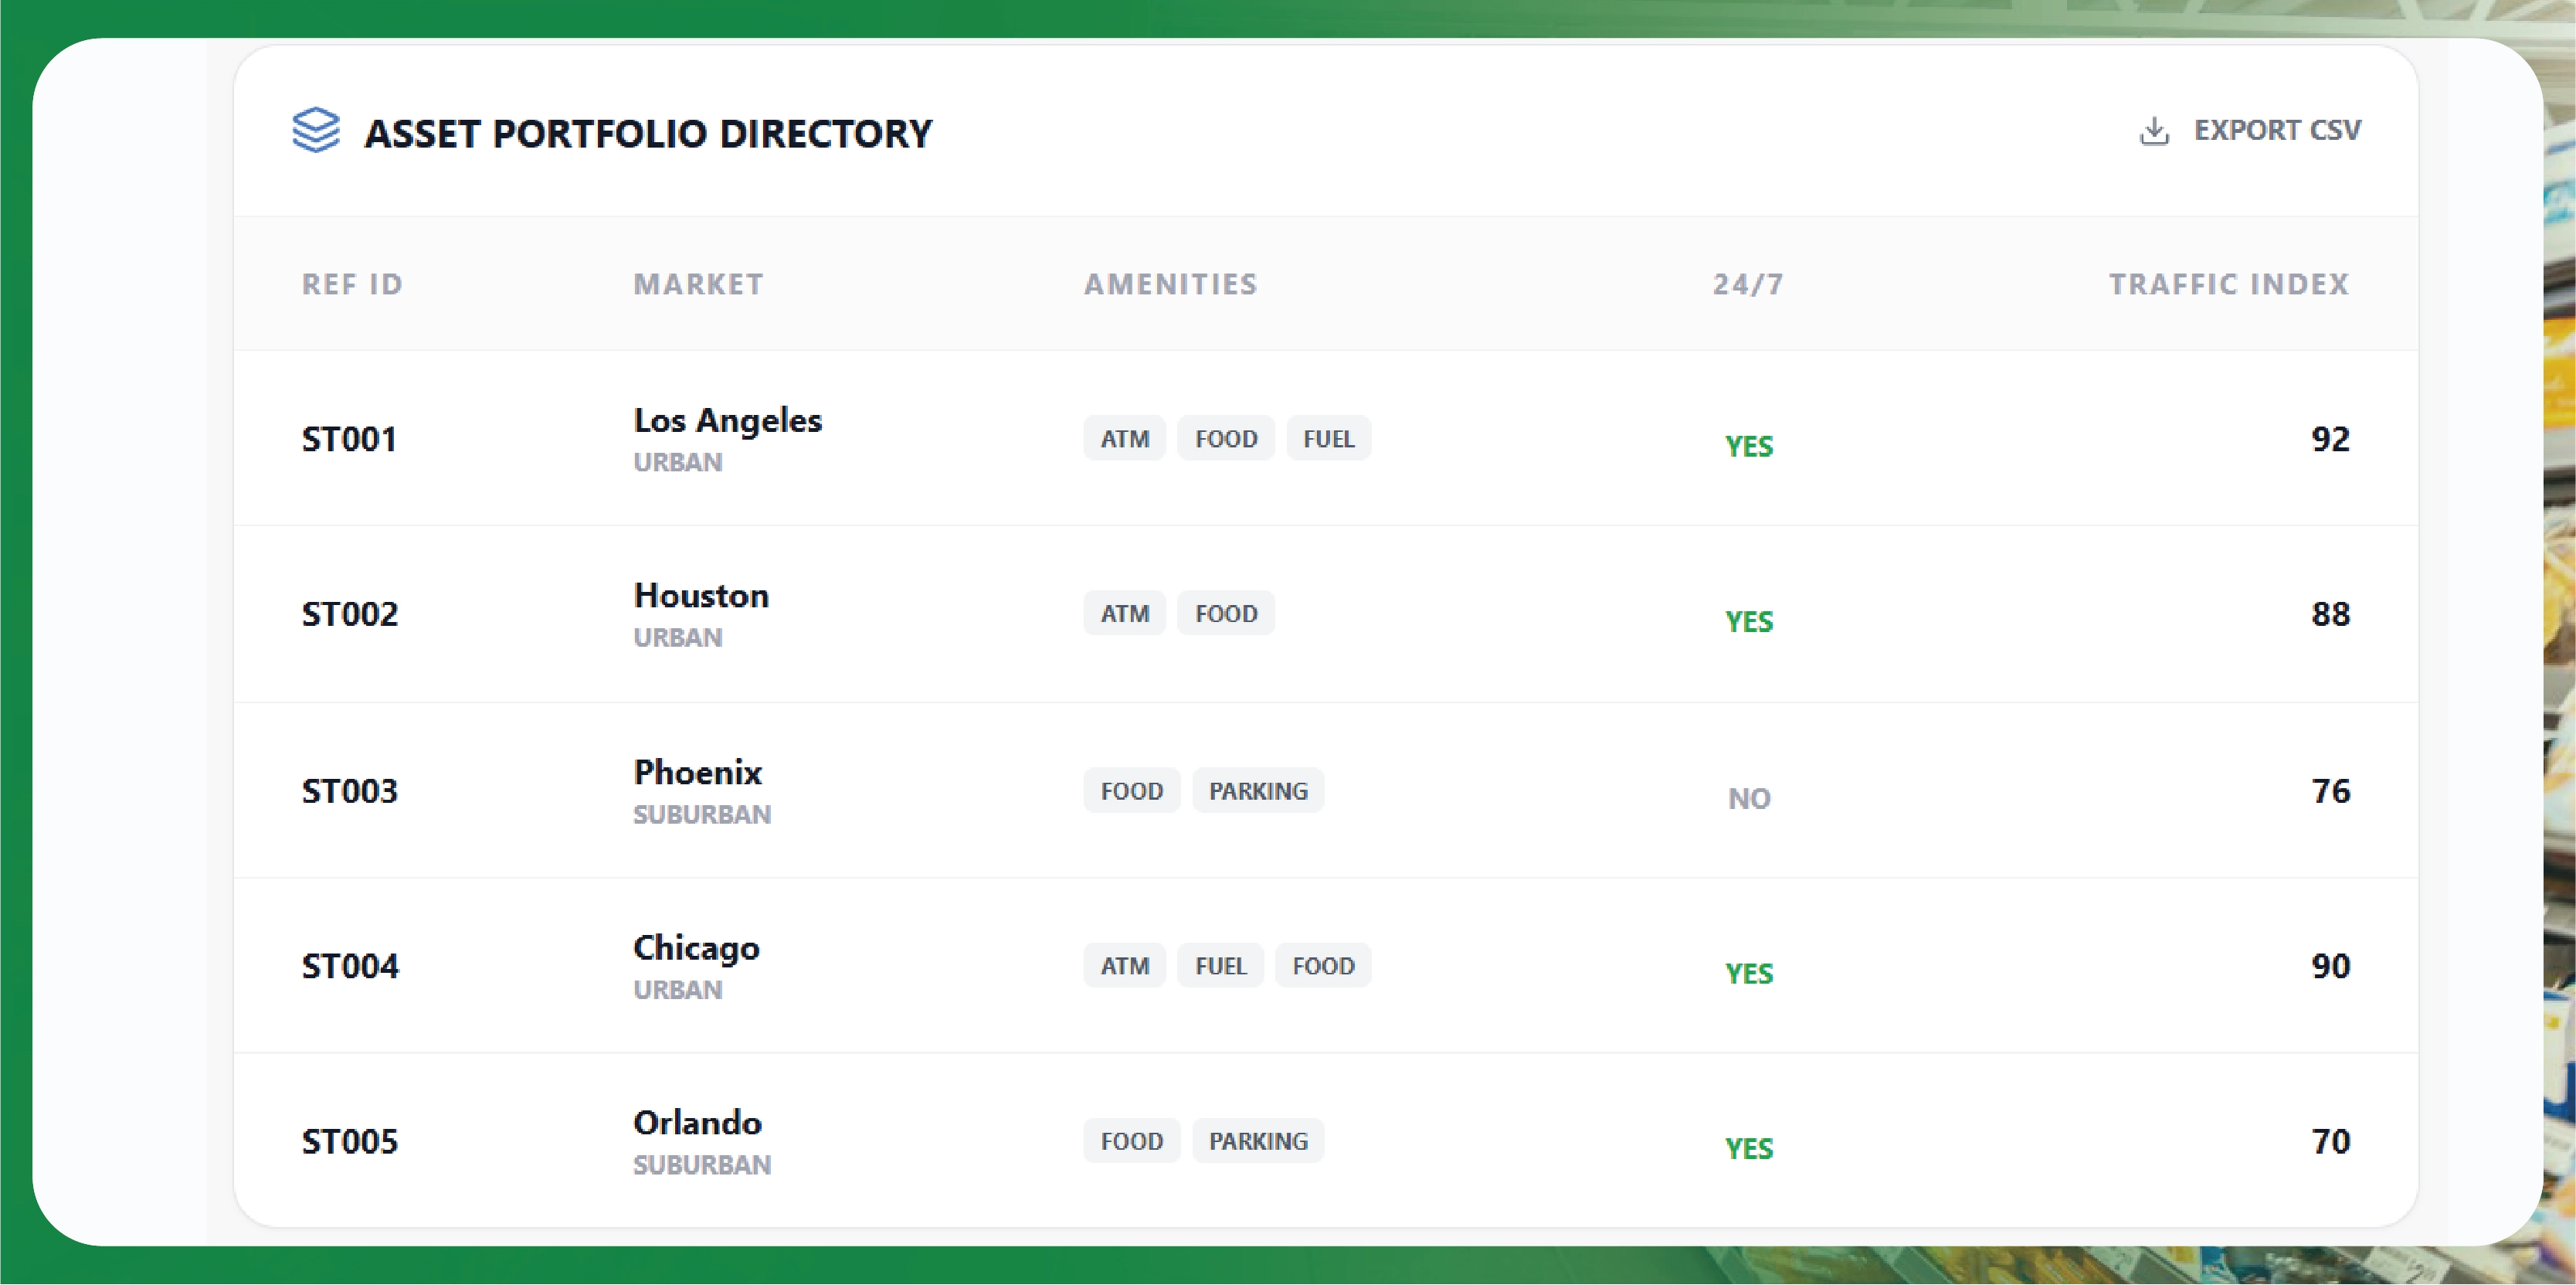Click the NO status for Phoenix
The width and height of the screenshot is (2576, 1285).
pyautogui.click(x=1748, y=798)
